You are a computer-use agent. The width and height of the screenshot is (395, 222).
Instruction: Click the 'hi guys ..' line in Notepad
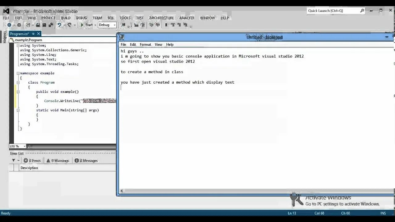coord(132,51)
